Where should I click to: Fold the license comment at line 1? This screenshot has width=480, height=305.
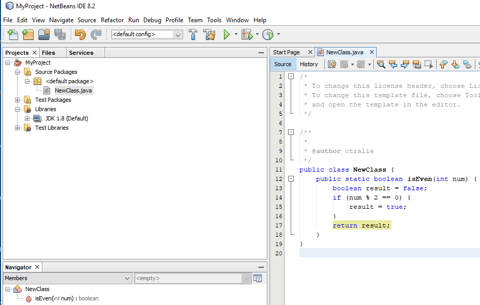(x=291, y=77)
